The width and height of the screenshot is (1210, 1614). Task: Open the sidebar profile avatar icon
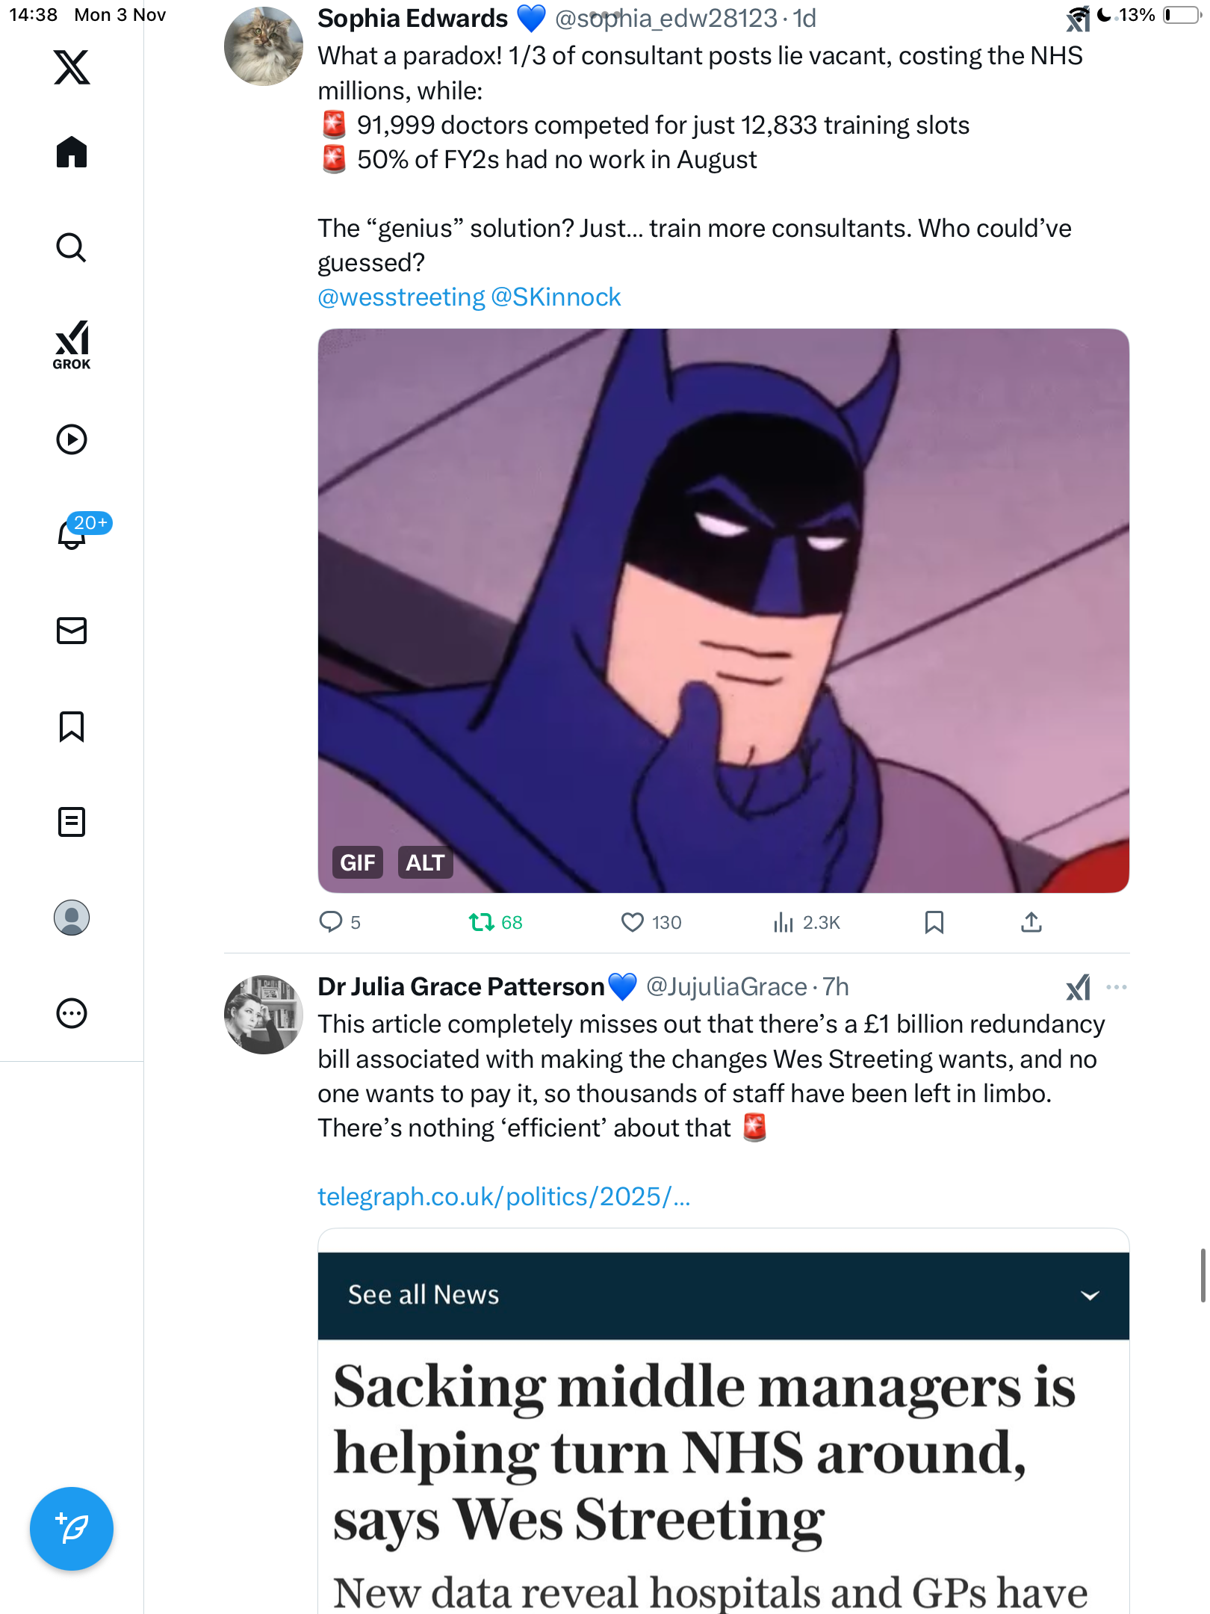(72, 918)
